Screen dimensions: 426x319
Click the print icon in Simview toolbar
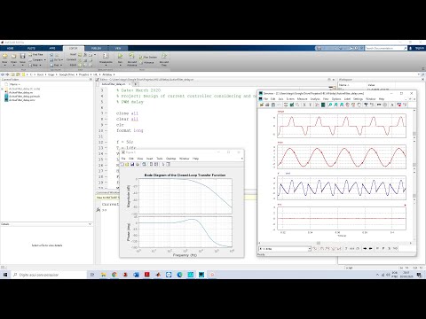[267, 105]
